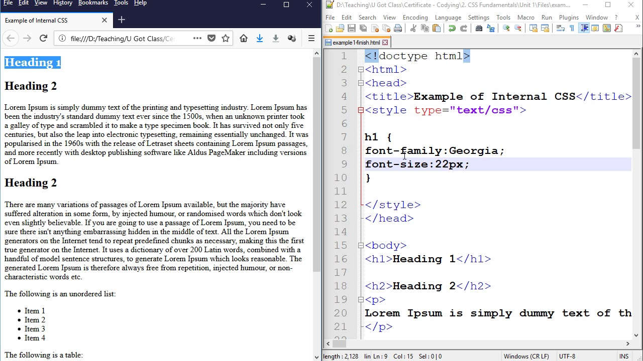Image resolution: width=643 pixels, height=361 pixels.
Task: Collapse the body fold marker on line 15
Action: point(361,246)
